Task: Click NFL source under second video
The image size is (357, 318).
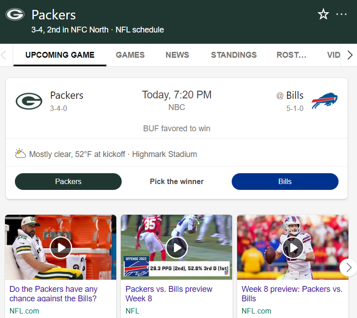Action: 132,311
